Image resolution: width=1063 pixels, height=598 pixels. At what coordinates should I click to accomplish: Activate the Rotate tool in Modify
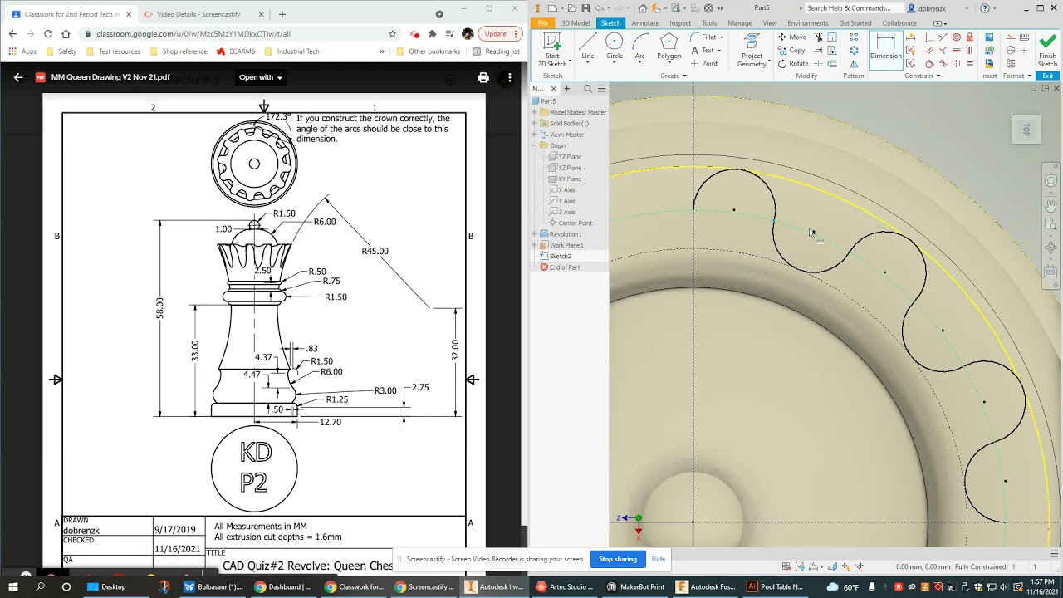click(x=793, y=64)
